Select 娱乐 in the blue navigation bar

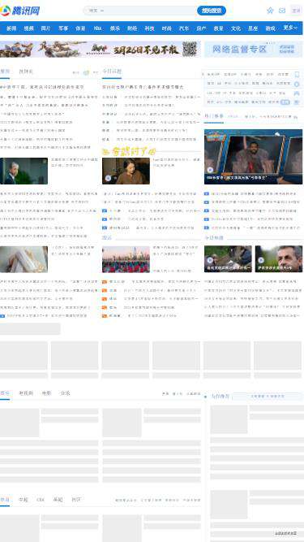tap(115, 28)
